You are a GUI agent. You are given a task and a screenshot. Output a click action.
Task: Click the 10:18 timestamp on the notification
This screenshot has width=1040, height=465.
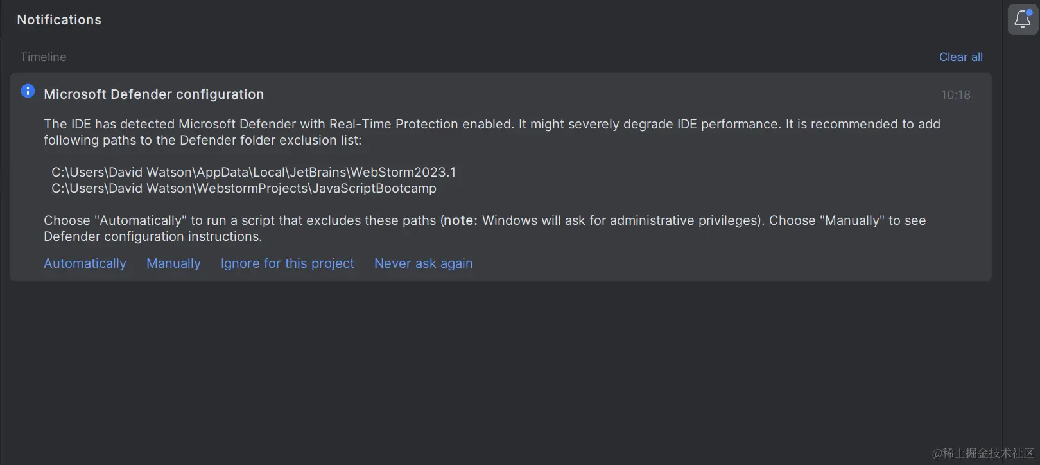[x=956, y=94]
